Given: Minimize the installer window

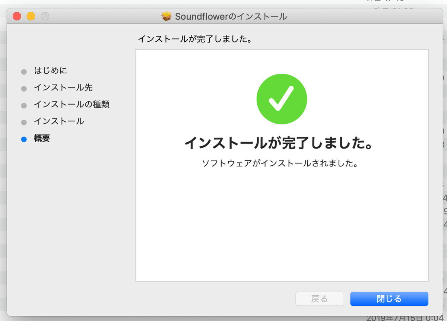Looking at the screenshot, I should 31,16.
